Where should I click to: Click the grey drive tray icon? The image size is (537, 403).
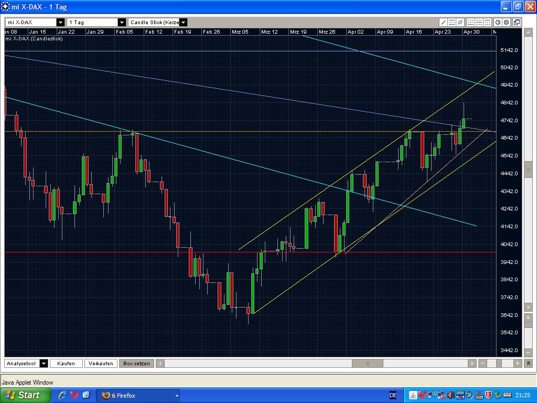tap(508, 395)
